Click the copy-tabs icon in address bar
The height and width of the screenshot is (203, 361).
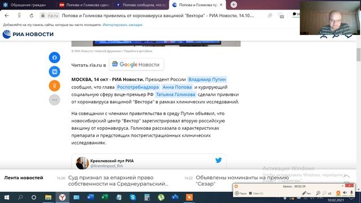(270, 15)
